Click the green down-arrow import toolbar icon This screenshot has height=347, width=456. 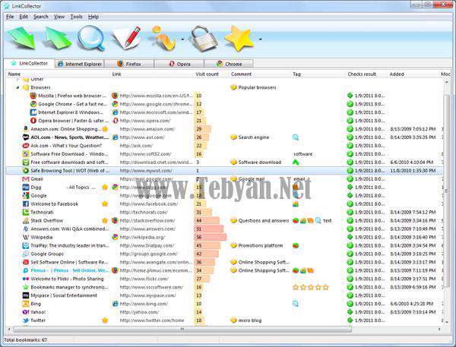pos(21,37)
